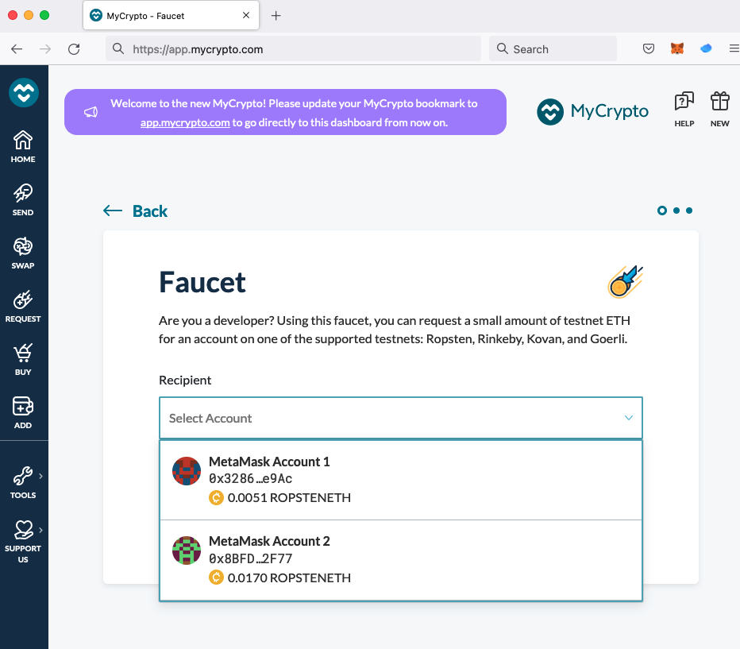Open the Pocket icon in toolbar
This screenshot has width=740, height=649.
[649, 48]
